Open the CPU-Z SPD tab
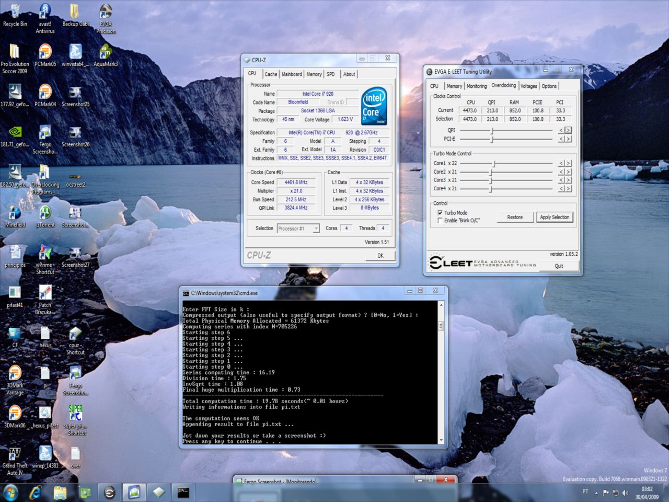The height and width of the screenshot is (502, 669). point(331,74)
